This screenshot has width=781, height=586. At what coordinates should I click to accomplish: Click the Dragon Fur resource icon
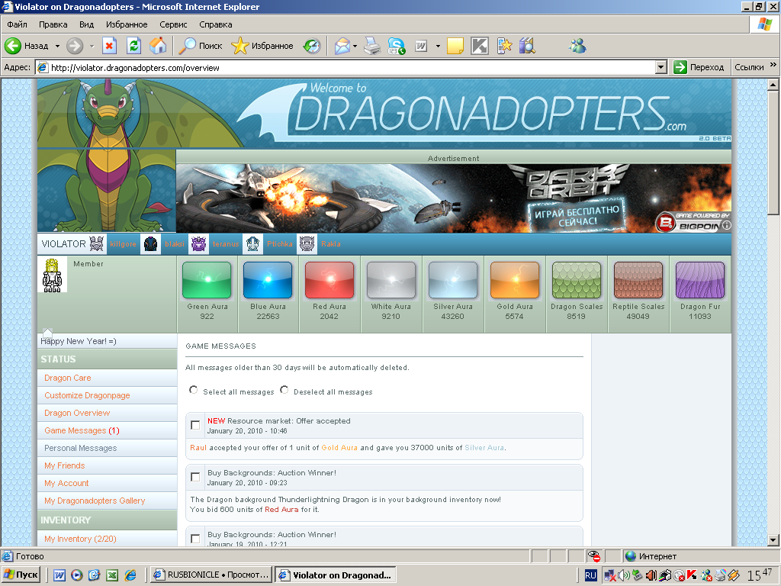point(700,280)
